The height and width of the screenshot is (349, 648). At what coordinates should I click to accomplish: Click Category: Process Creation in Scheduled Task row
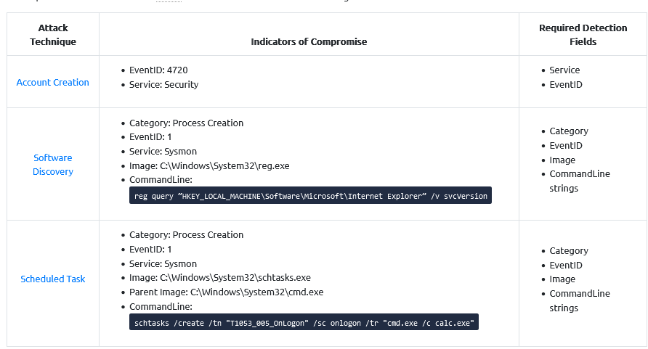click(x=186, y=235)
